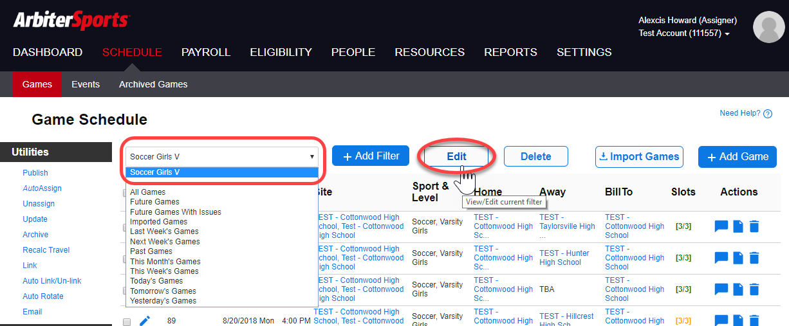Click Email in Utilities sidebar

click(x=32, y=312)
